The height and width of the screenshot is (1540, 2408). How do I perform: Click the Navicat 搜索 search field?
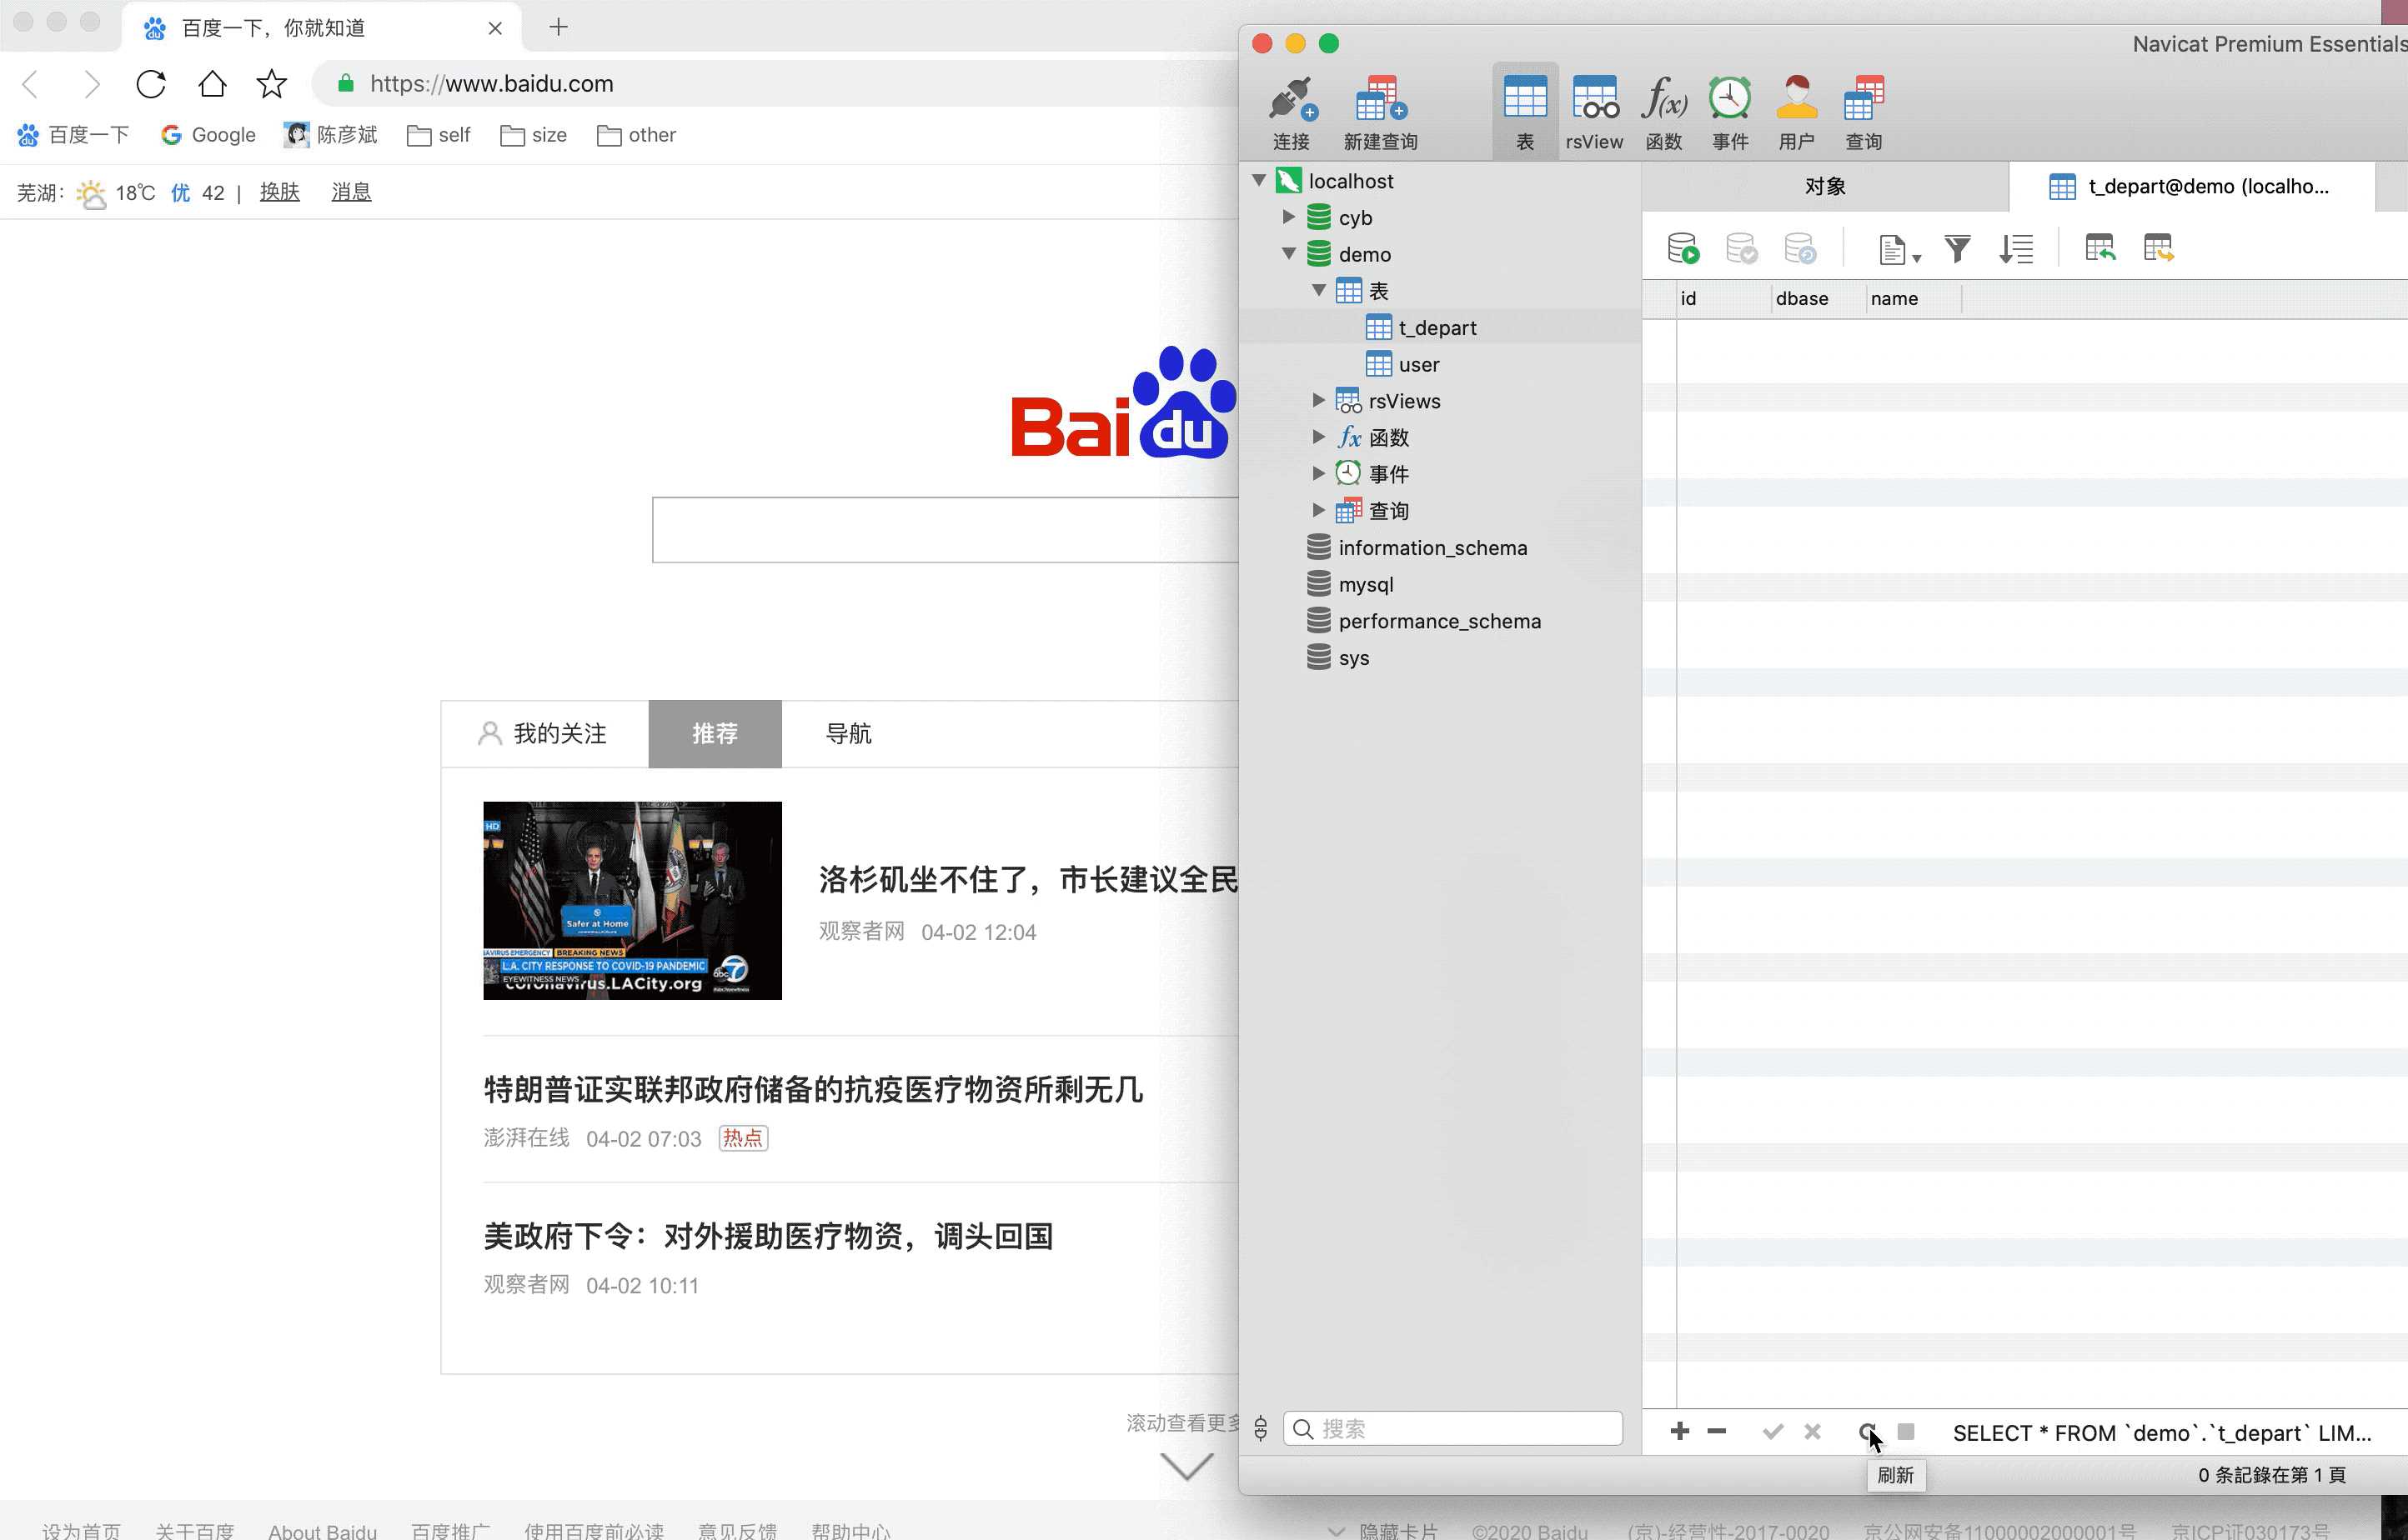1452,1428
